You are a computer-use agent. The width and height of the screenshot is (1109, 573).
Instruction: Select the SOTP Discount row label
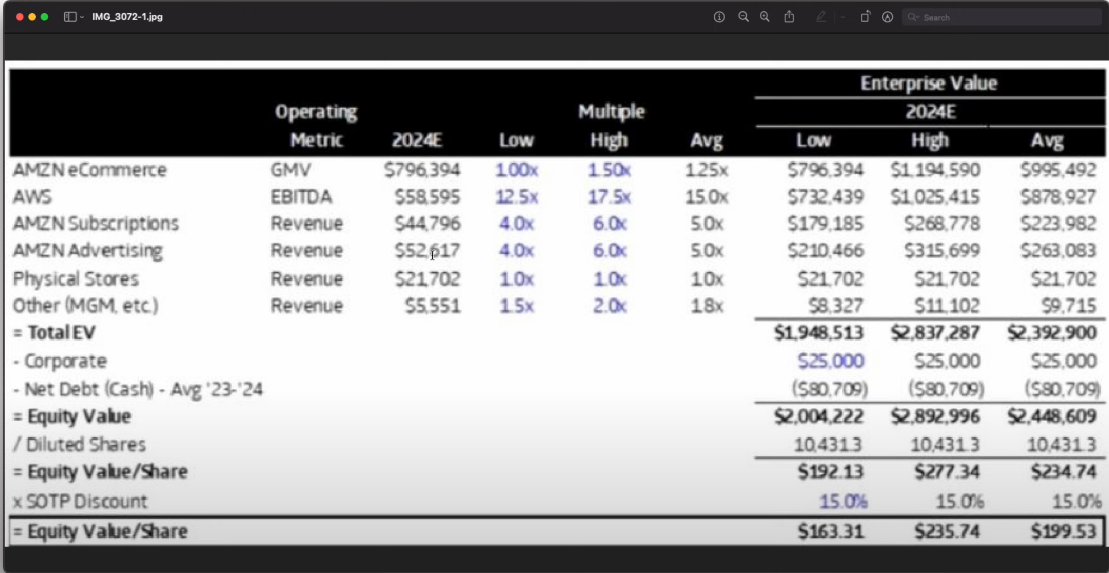(x=80, y=501)
